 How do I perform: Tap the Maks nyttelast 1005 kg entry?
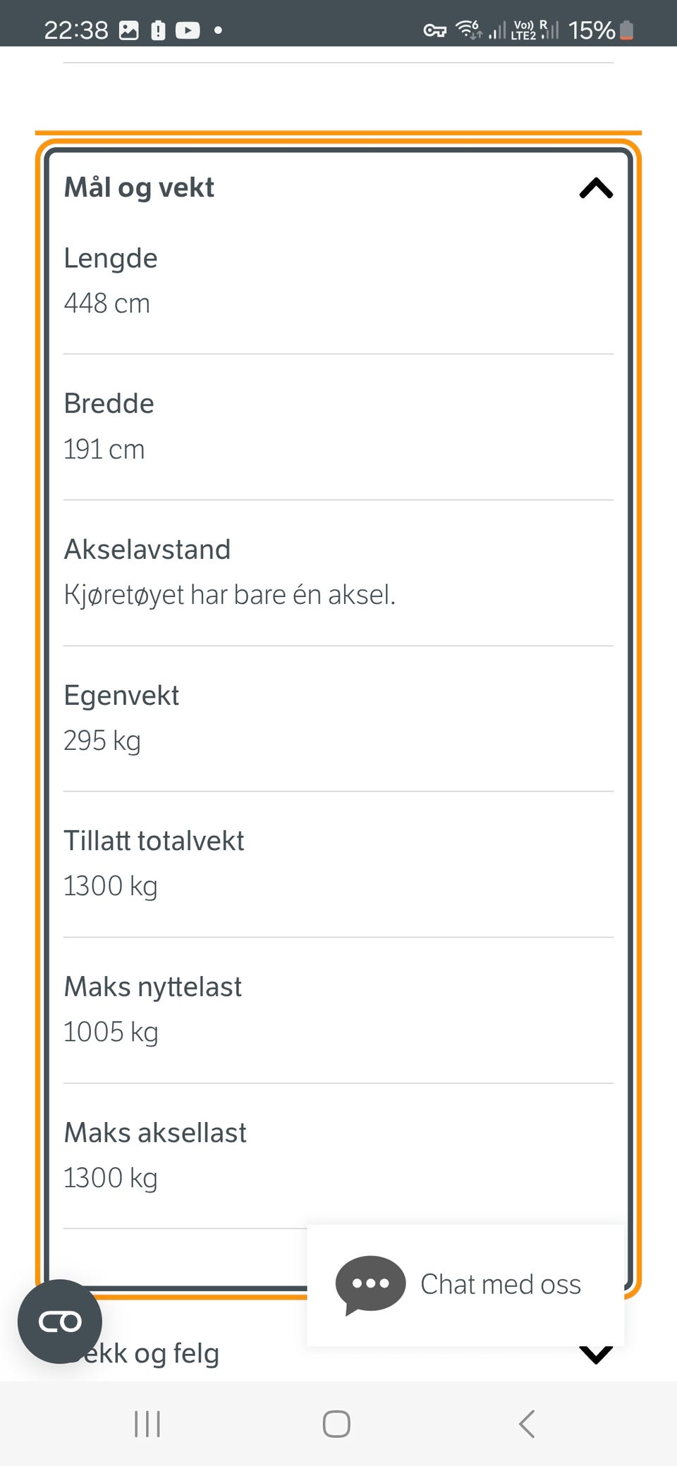point(337,1009)
